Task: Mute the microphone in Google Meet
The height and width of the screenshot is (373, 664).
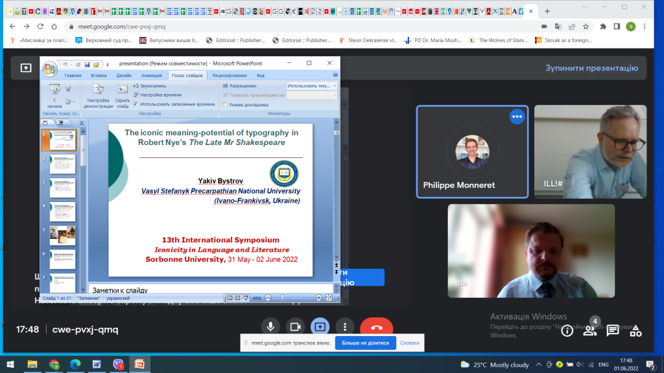Action: 270,327
